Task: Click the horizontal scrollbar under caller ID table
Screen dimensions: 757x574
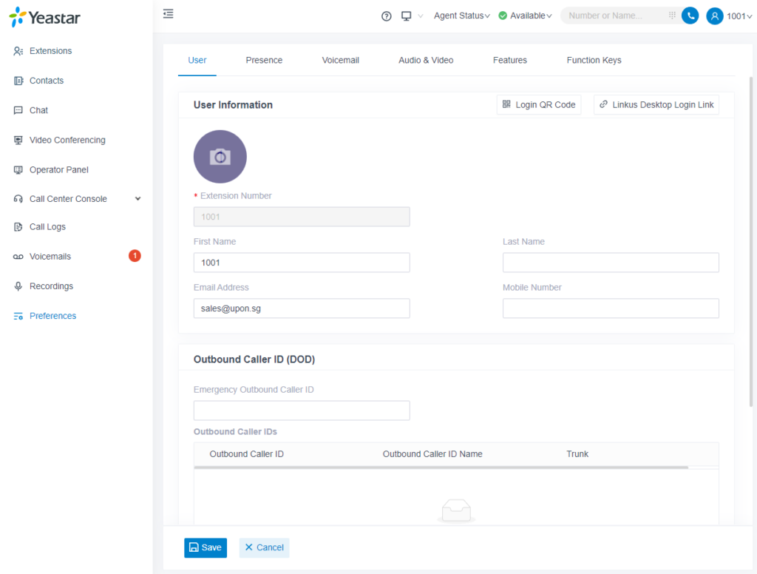Action: click(441, 467)
